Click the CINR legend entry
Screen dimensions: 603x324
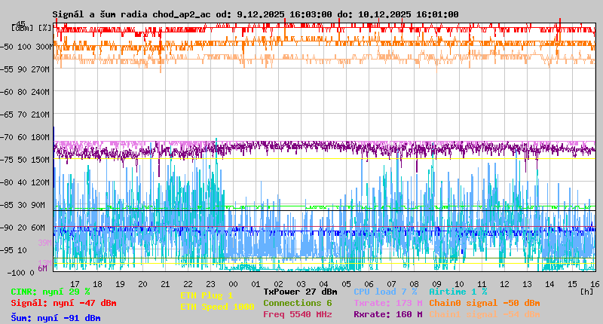click(x=51, y=292)
